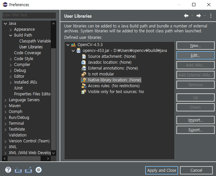Click the Edit... button
This screenshot has height=176, width=216.
(x=195, y=56)
